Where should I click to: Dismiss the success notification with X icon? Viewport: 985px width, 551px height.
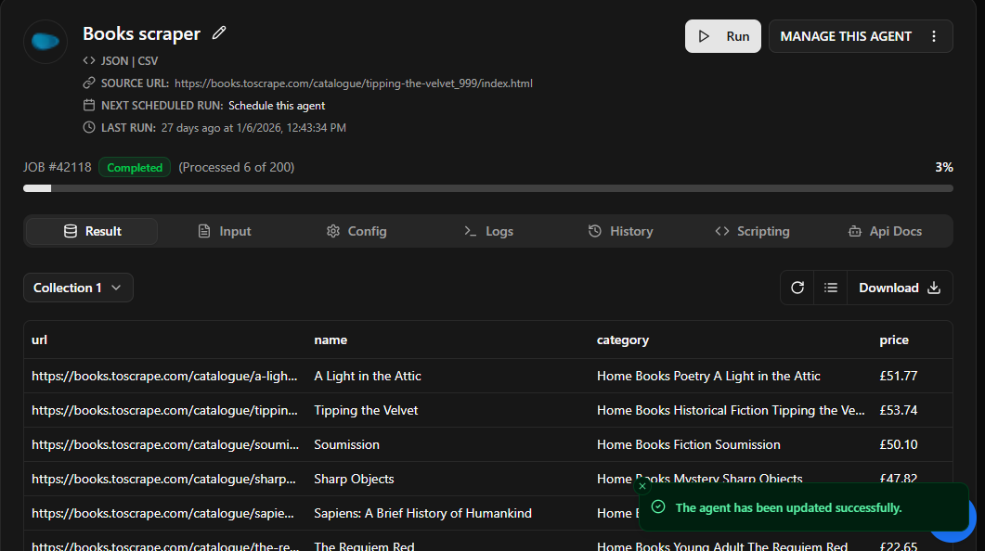(x=642, y=486)
